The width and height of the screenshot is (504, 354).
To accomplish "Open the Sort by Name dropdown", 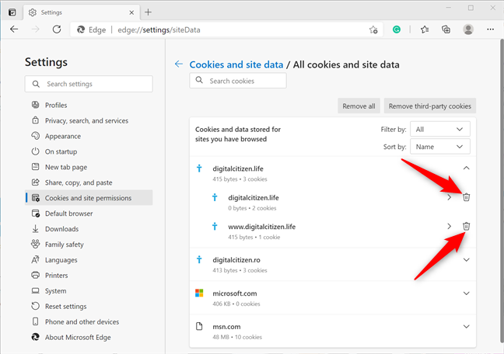I will 439,147.
